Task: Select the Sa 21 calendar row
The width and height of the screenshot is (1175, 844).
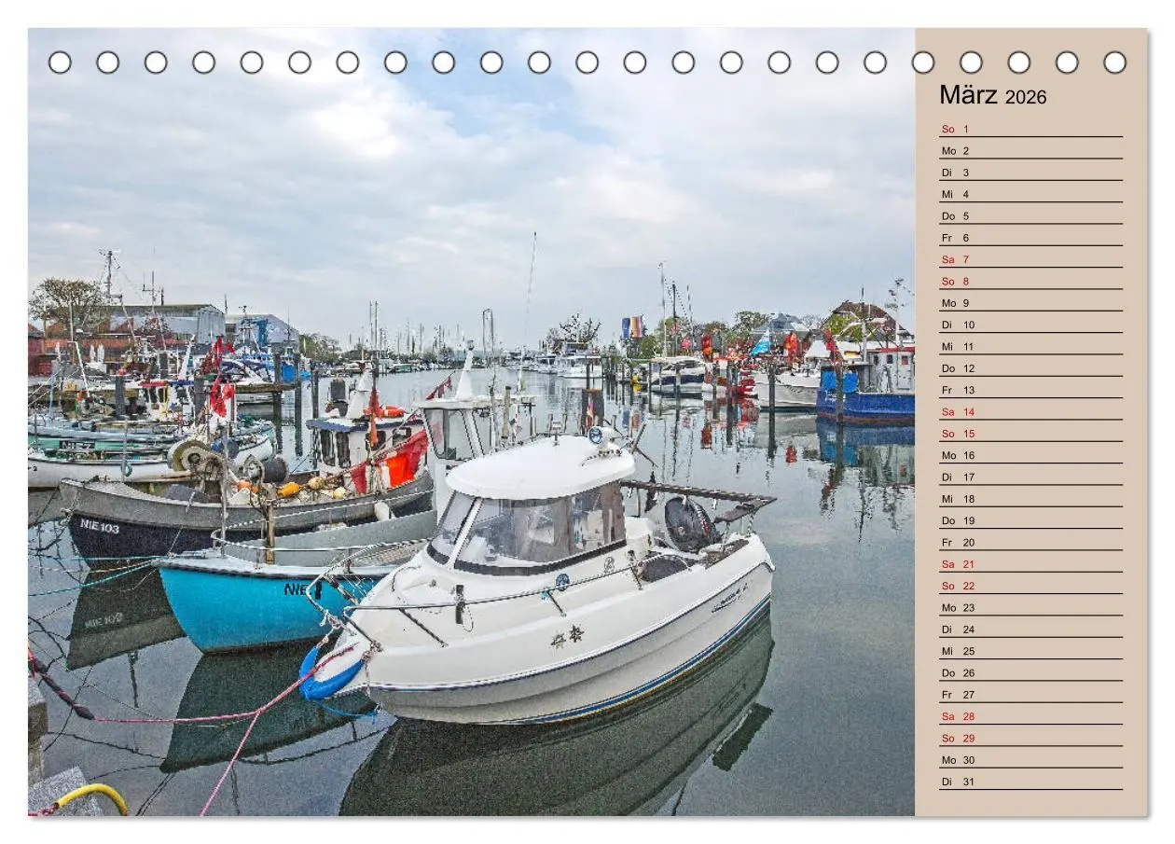Action: pos(1030,564)
